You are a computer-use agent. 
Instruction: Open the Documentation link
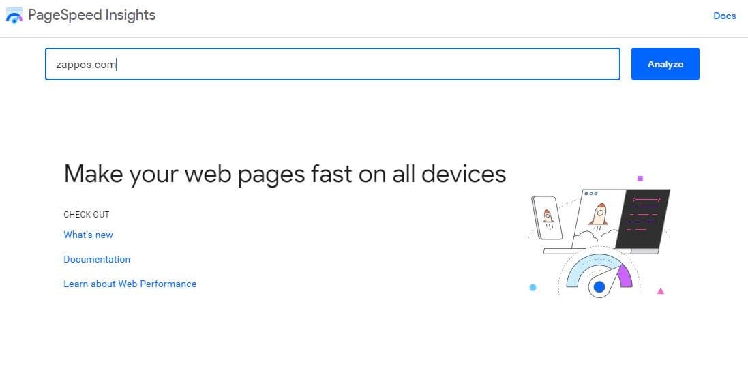pos(97,259)
